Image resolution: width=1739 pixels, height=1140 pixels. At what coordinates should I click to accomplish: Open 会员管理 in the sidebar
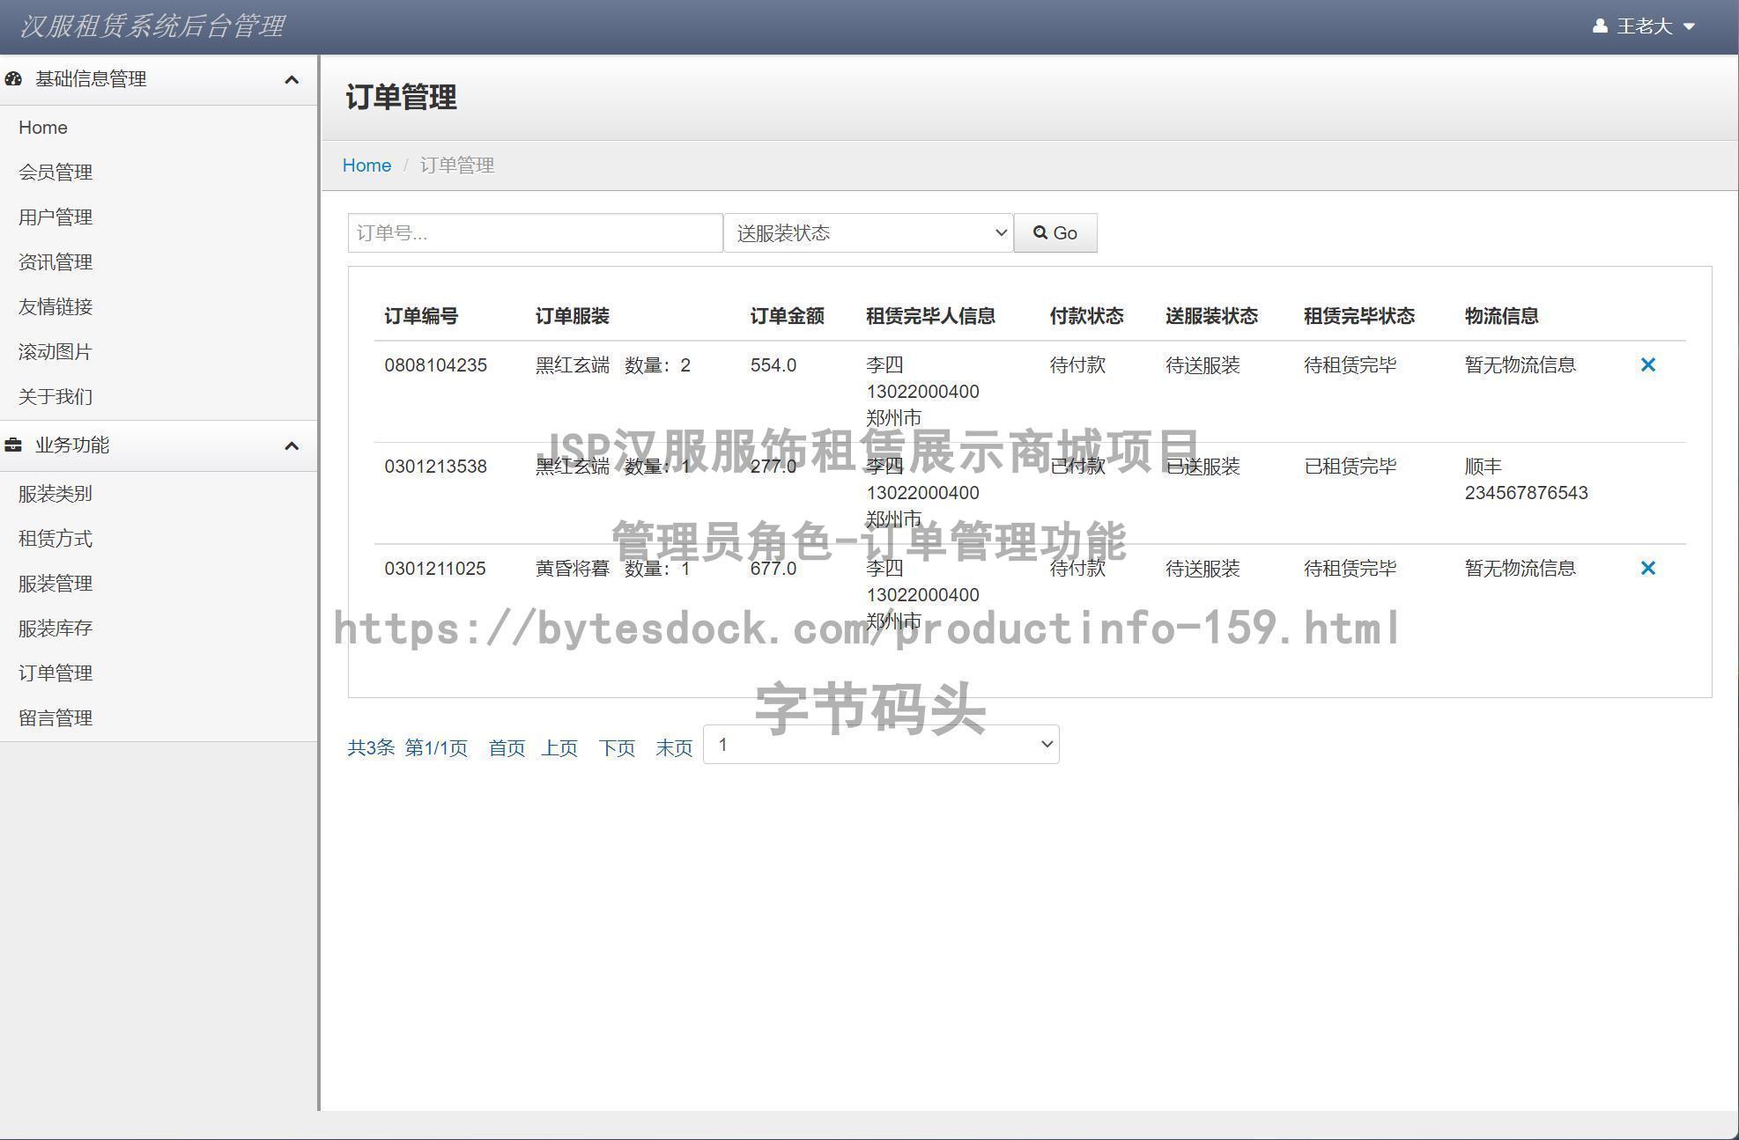55,173
